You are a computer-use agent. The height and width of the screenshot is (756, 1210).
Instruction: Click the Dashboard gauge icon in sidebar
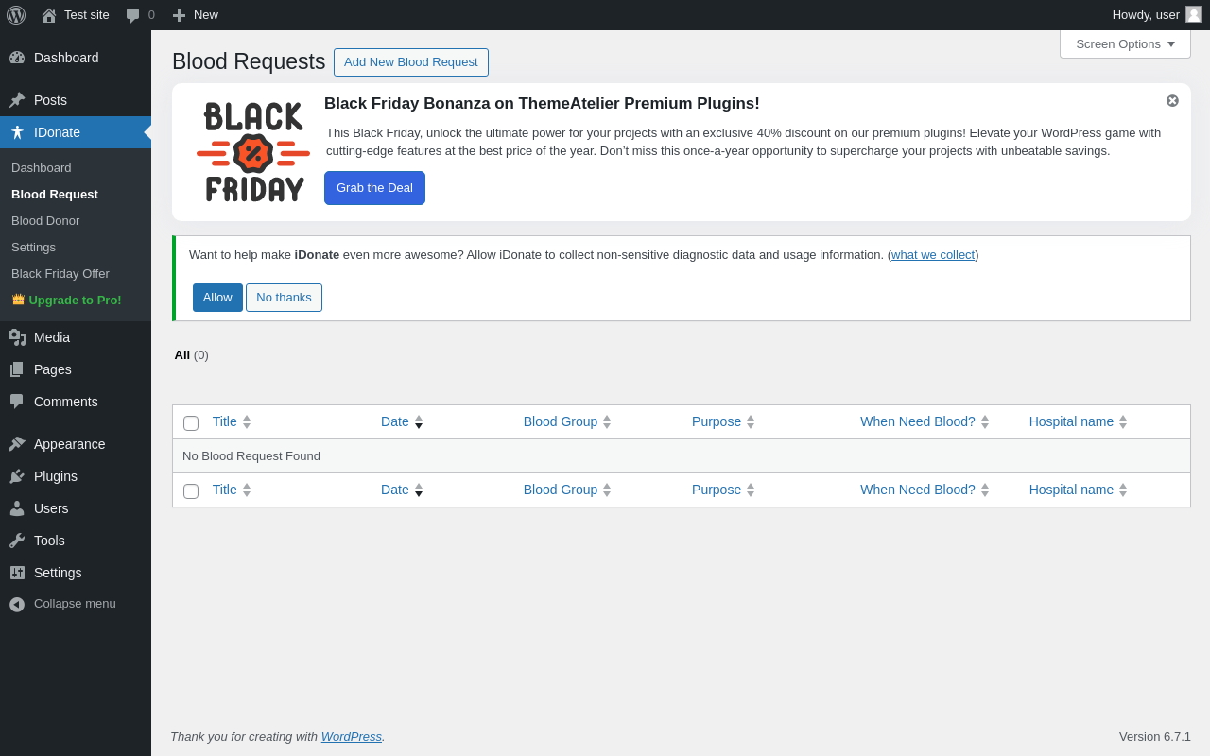[17, 58]
